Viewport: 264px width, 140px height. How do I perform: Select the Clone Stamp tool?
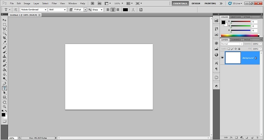(4, 56)
